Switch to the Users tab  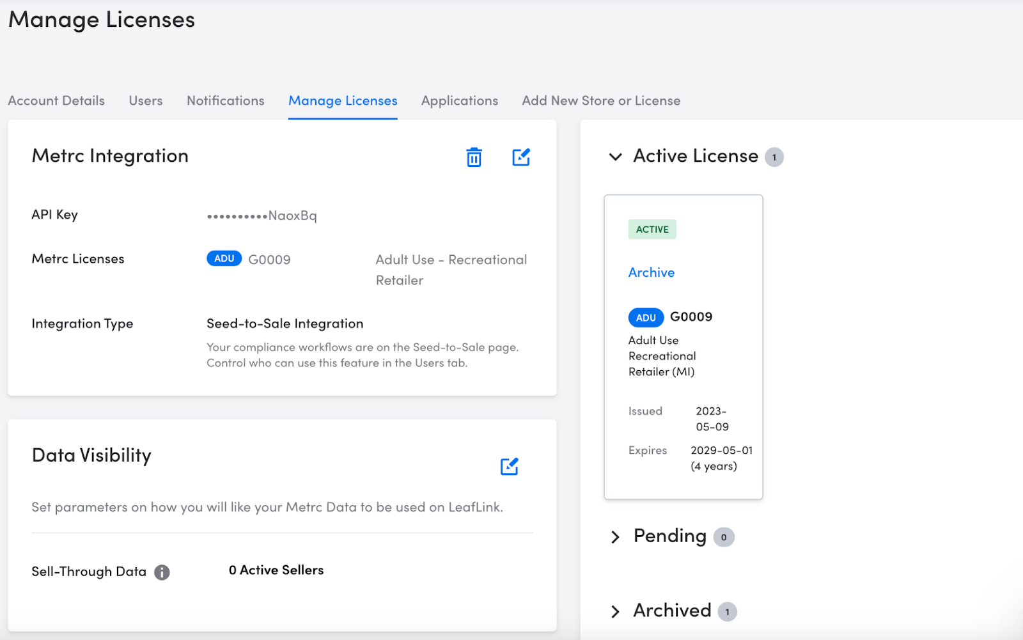tap(146, 100)
